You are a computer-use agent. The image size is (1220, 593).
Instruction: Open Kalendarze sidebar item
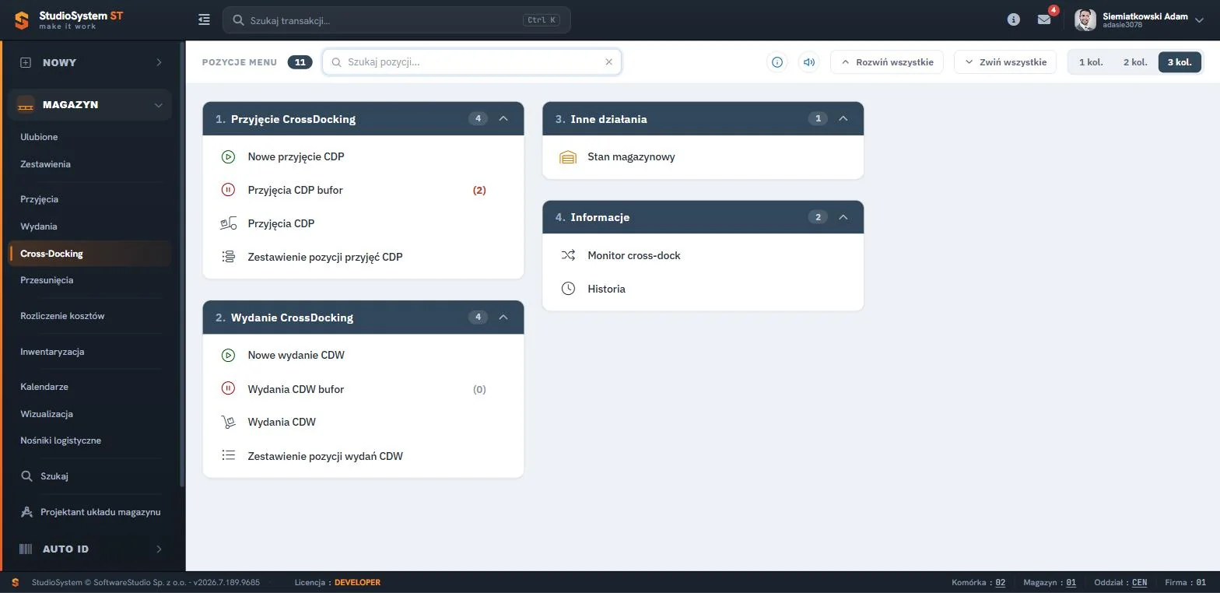coord(44,387)
